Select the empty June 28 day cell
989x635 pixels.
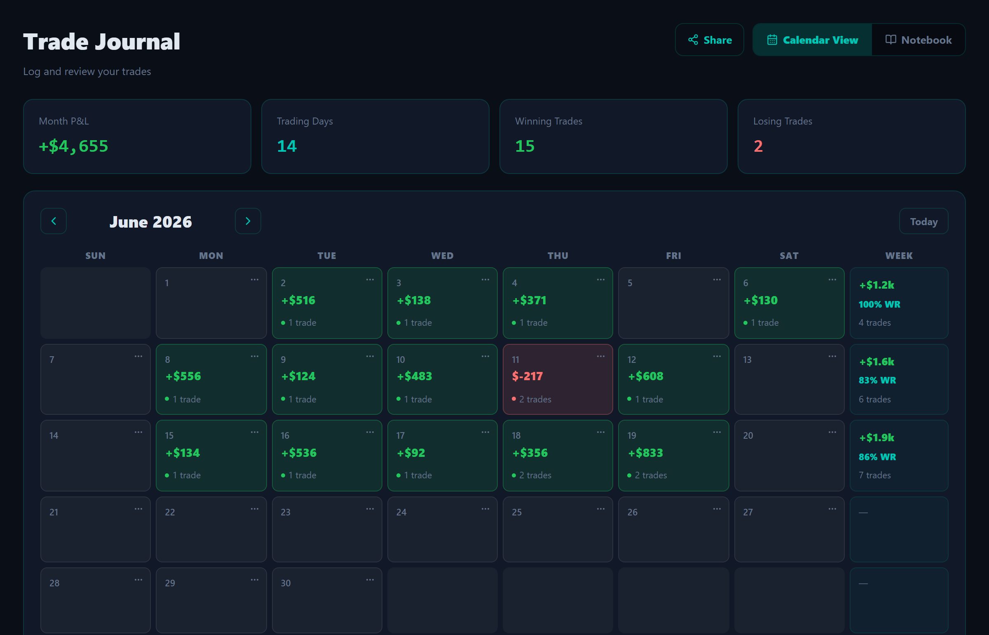pos(96,600)
